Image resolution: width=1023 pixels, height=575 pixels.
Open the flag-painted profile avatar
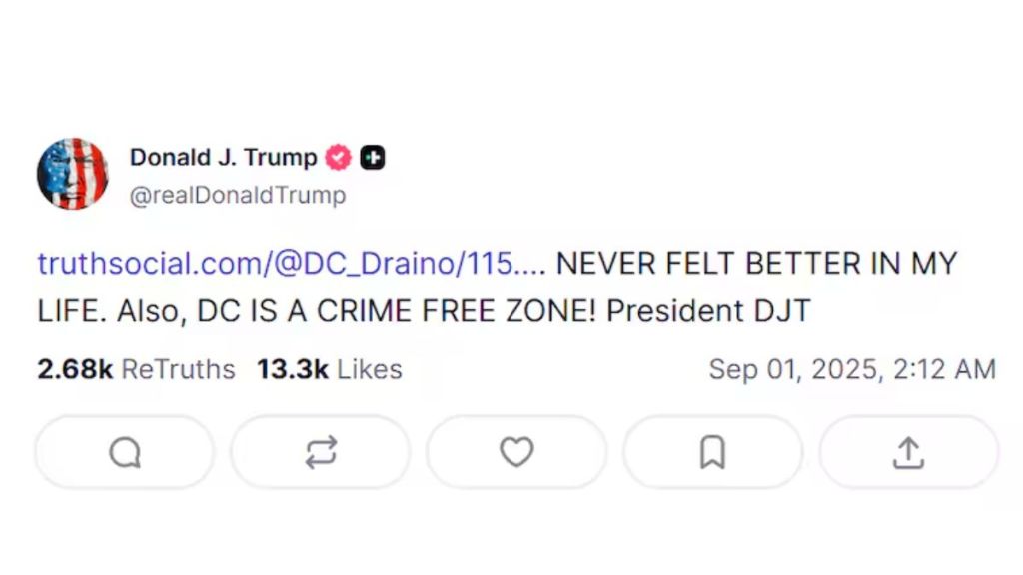pos(72,174)
